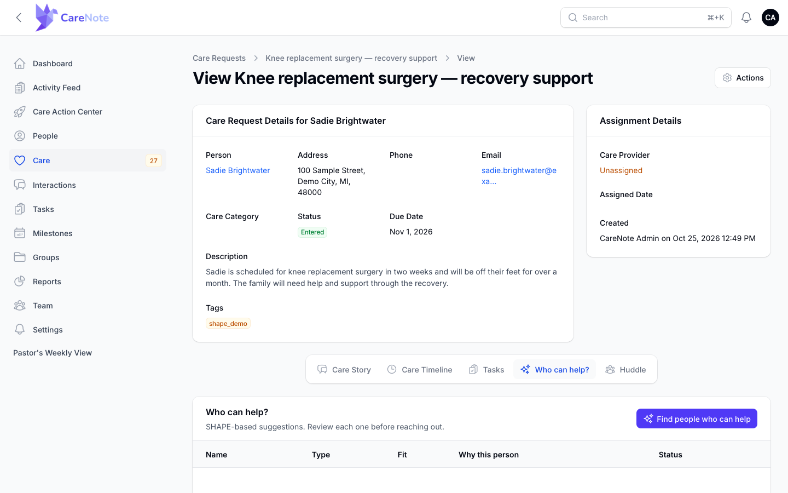
Task: Click the Who can help sparkle icon
Action: (x=525, y=370)
